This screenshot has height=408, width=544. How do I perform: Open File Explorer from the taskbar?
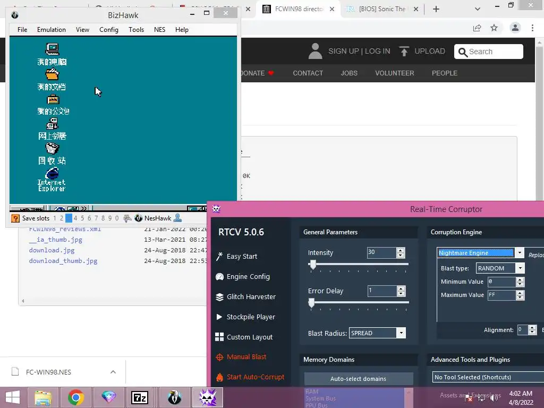(x=43, y=397)
